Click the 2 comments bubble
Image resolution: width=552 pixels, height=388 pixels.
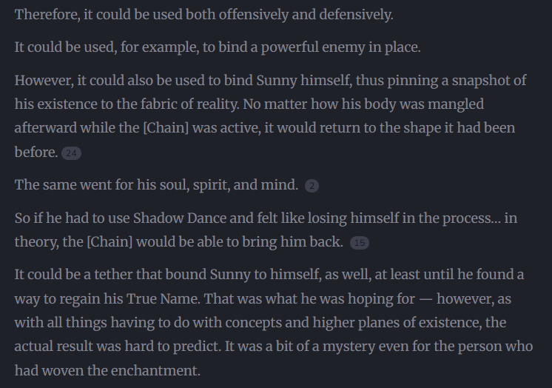point(312,186)
